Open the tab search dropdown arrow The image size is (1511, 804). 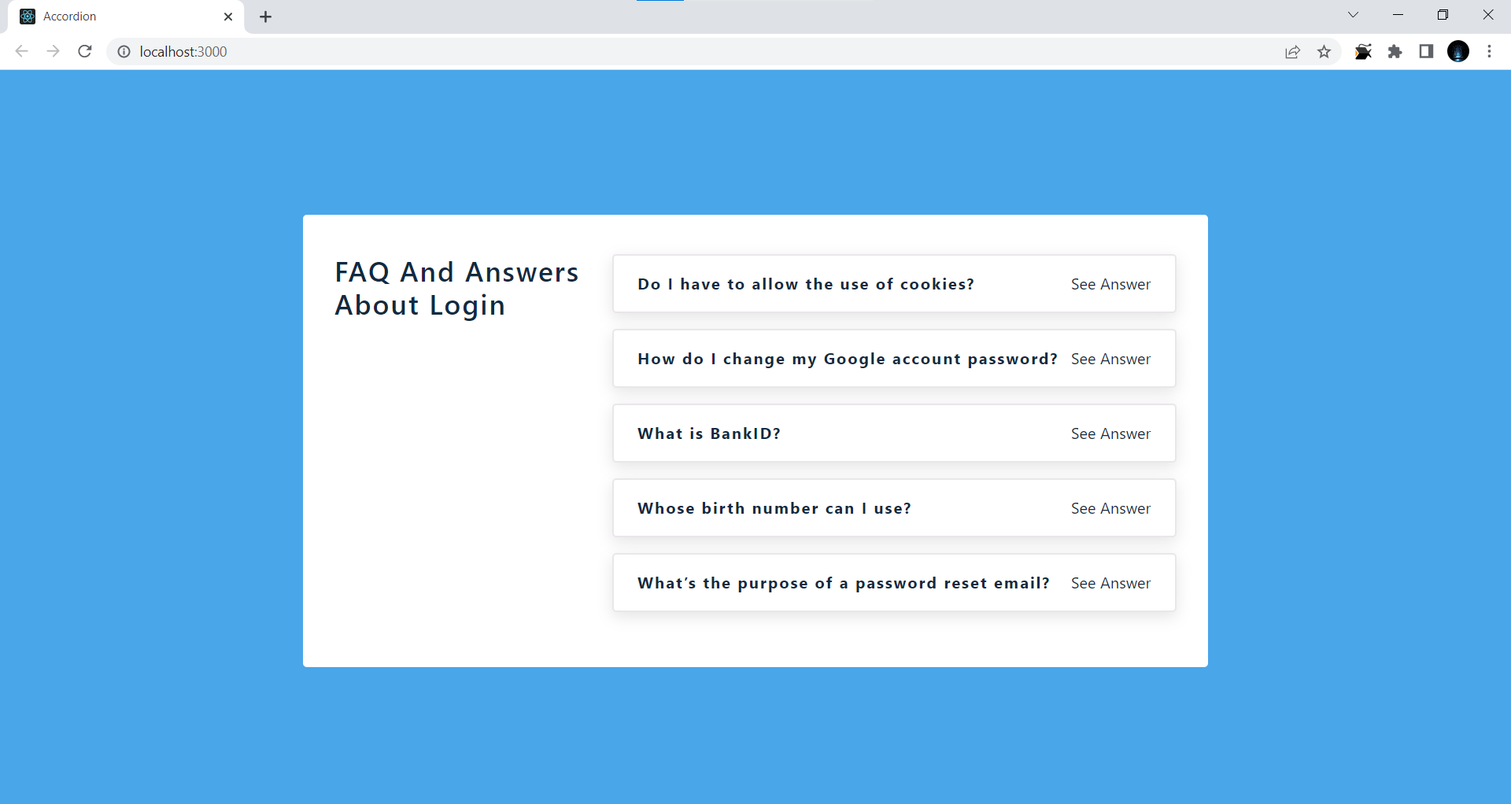[1353, 15]
